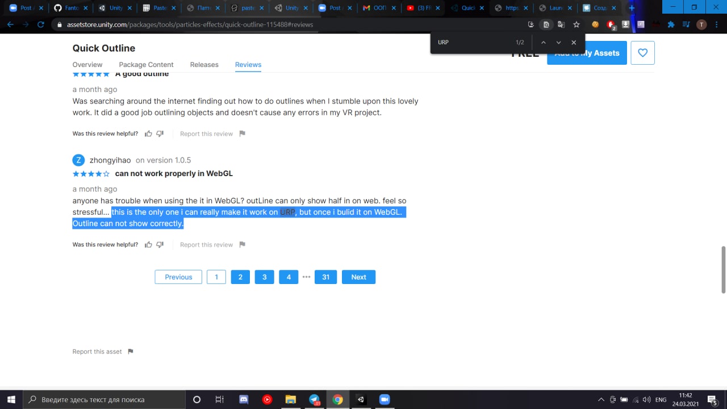Open Discord from the taskbar

[x=244, y=399]
